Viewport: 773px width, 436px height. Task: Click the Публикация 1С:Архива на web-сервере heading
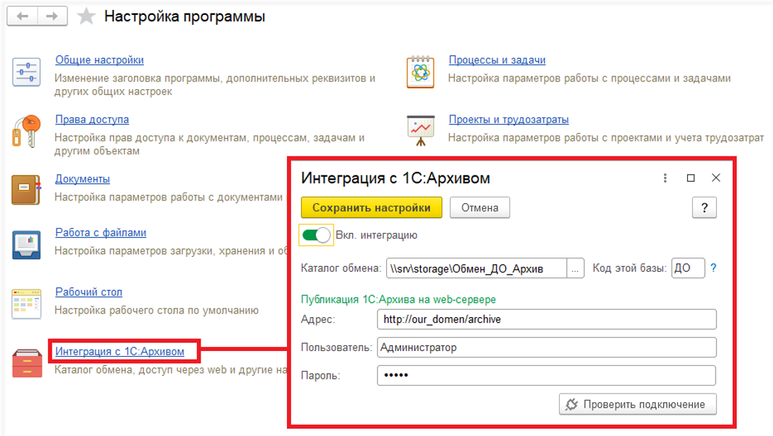click(398, 299)
